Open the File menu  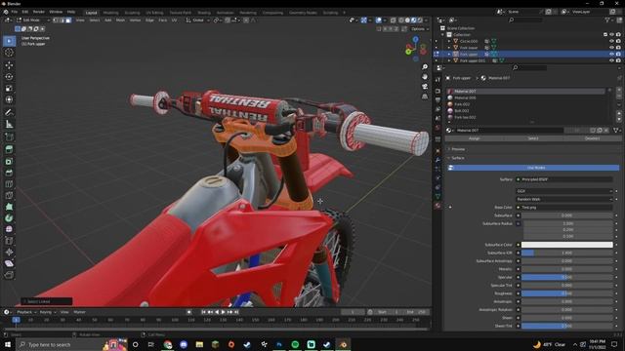tap(15, 12)
